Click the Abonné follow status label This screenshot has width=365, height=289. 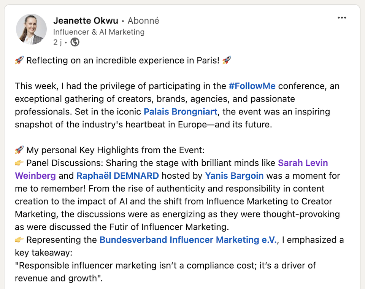(x=143, y=21)
